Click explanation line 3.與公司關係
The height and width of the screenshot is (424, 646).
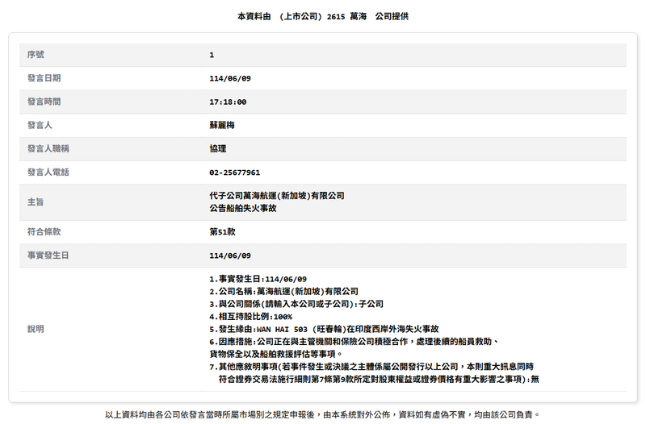[296, 304]
